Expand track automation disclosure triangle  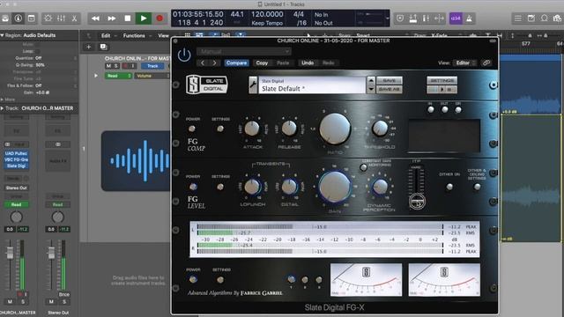(x=96, y=76)
